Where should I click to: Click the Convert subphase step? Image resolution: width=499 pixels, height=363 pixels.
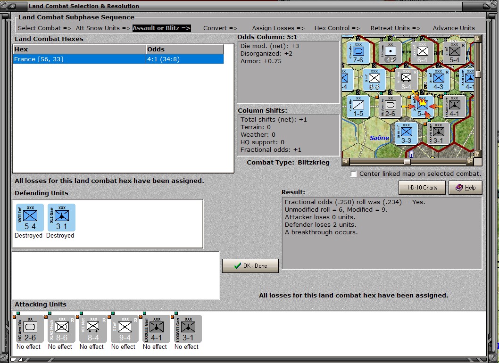tap(220, 28)
